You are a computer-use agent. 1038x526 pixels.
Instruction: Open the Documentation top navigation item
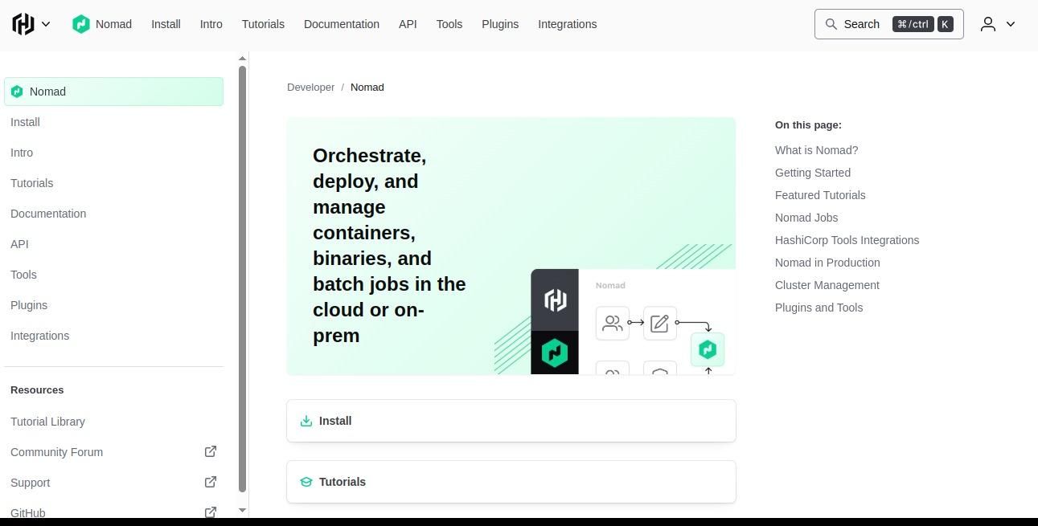[x=342, y=24]
